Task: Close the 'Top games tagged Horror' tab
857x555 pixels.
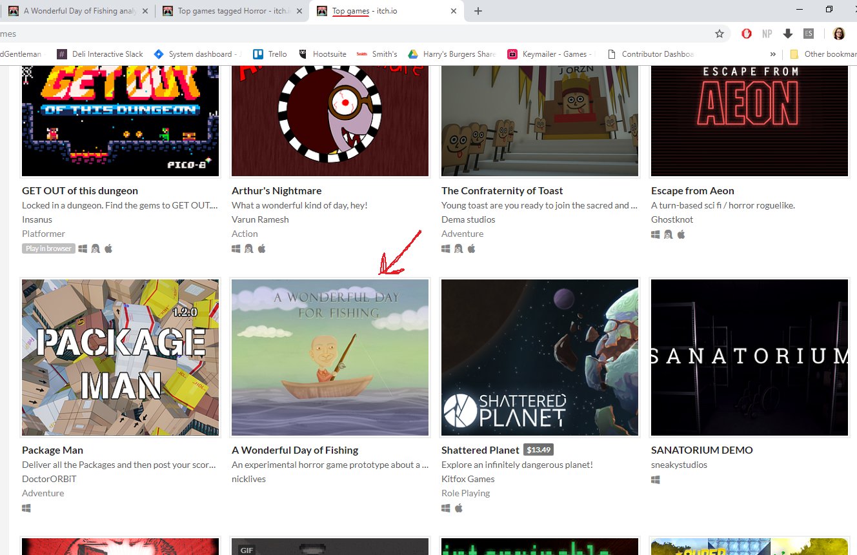Action: [x=300, y=11]
